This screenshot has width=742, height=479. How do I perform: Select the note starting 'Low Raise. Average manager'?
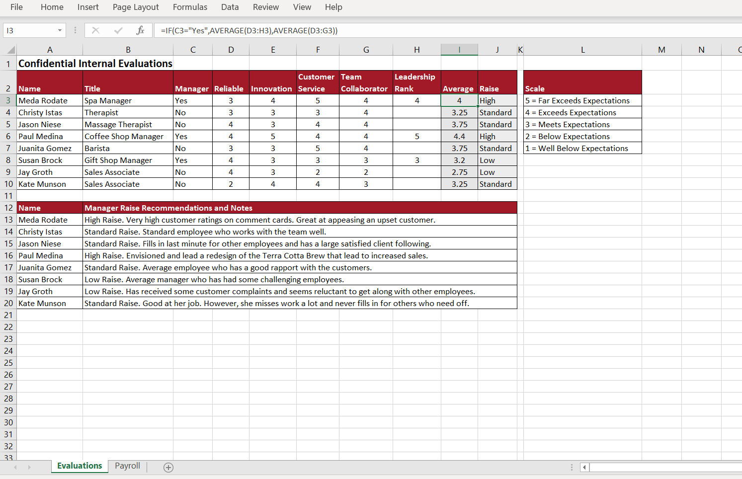tap(300, 279)
